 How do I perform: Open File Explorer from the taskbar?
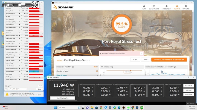point(92,108)
